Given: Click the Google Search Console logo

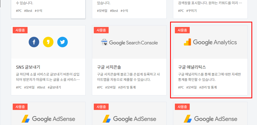Looking at the screenshot, I should (x=129, y=43).
